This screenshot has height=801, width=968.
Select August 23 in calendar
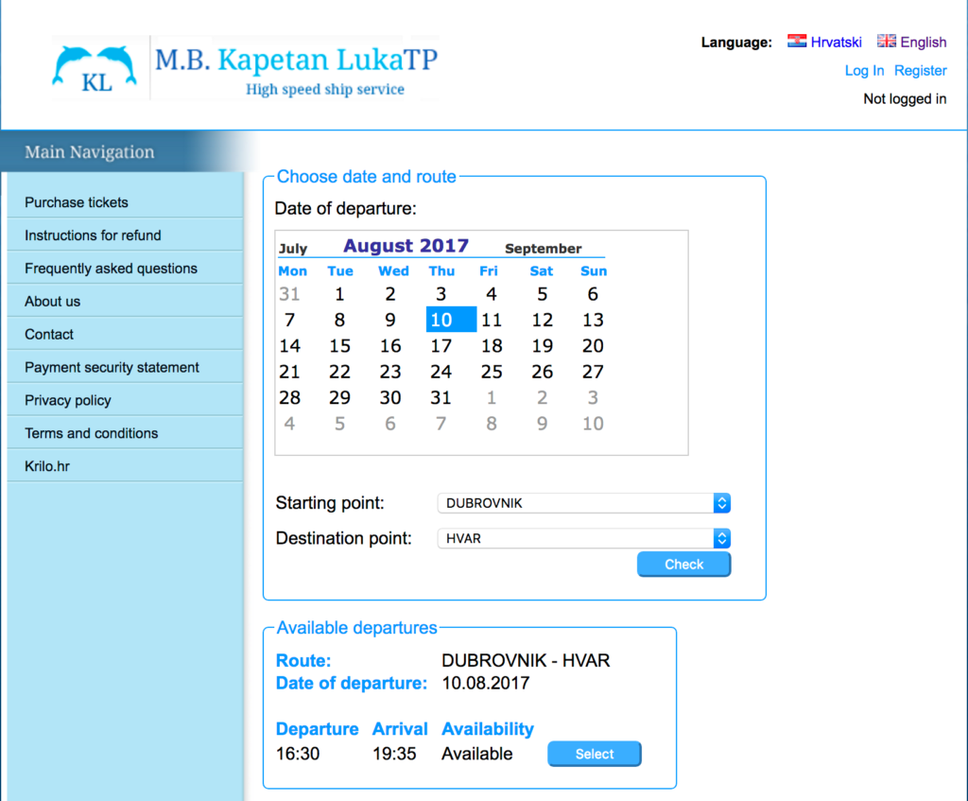coord(390,372)
